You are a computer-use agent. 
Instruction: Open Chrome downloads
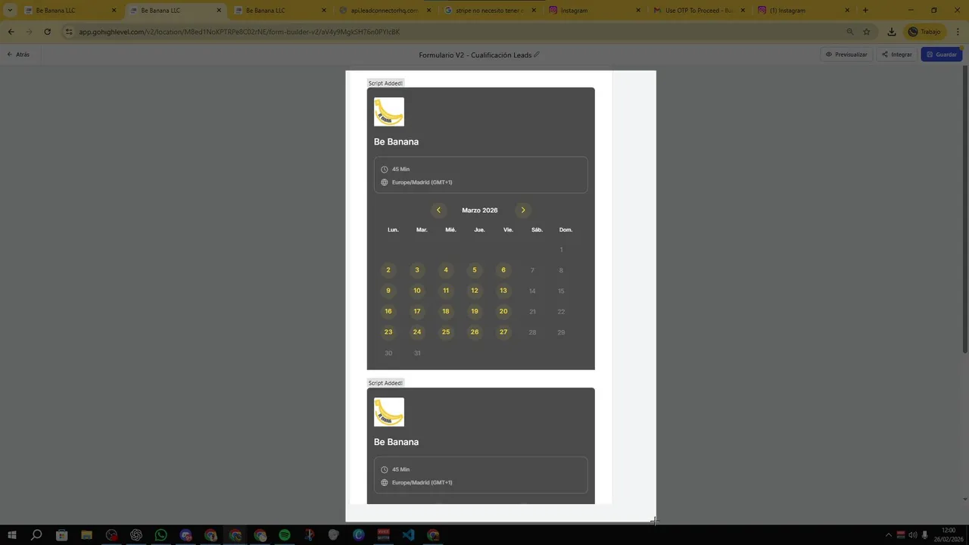tap(892, 32)
